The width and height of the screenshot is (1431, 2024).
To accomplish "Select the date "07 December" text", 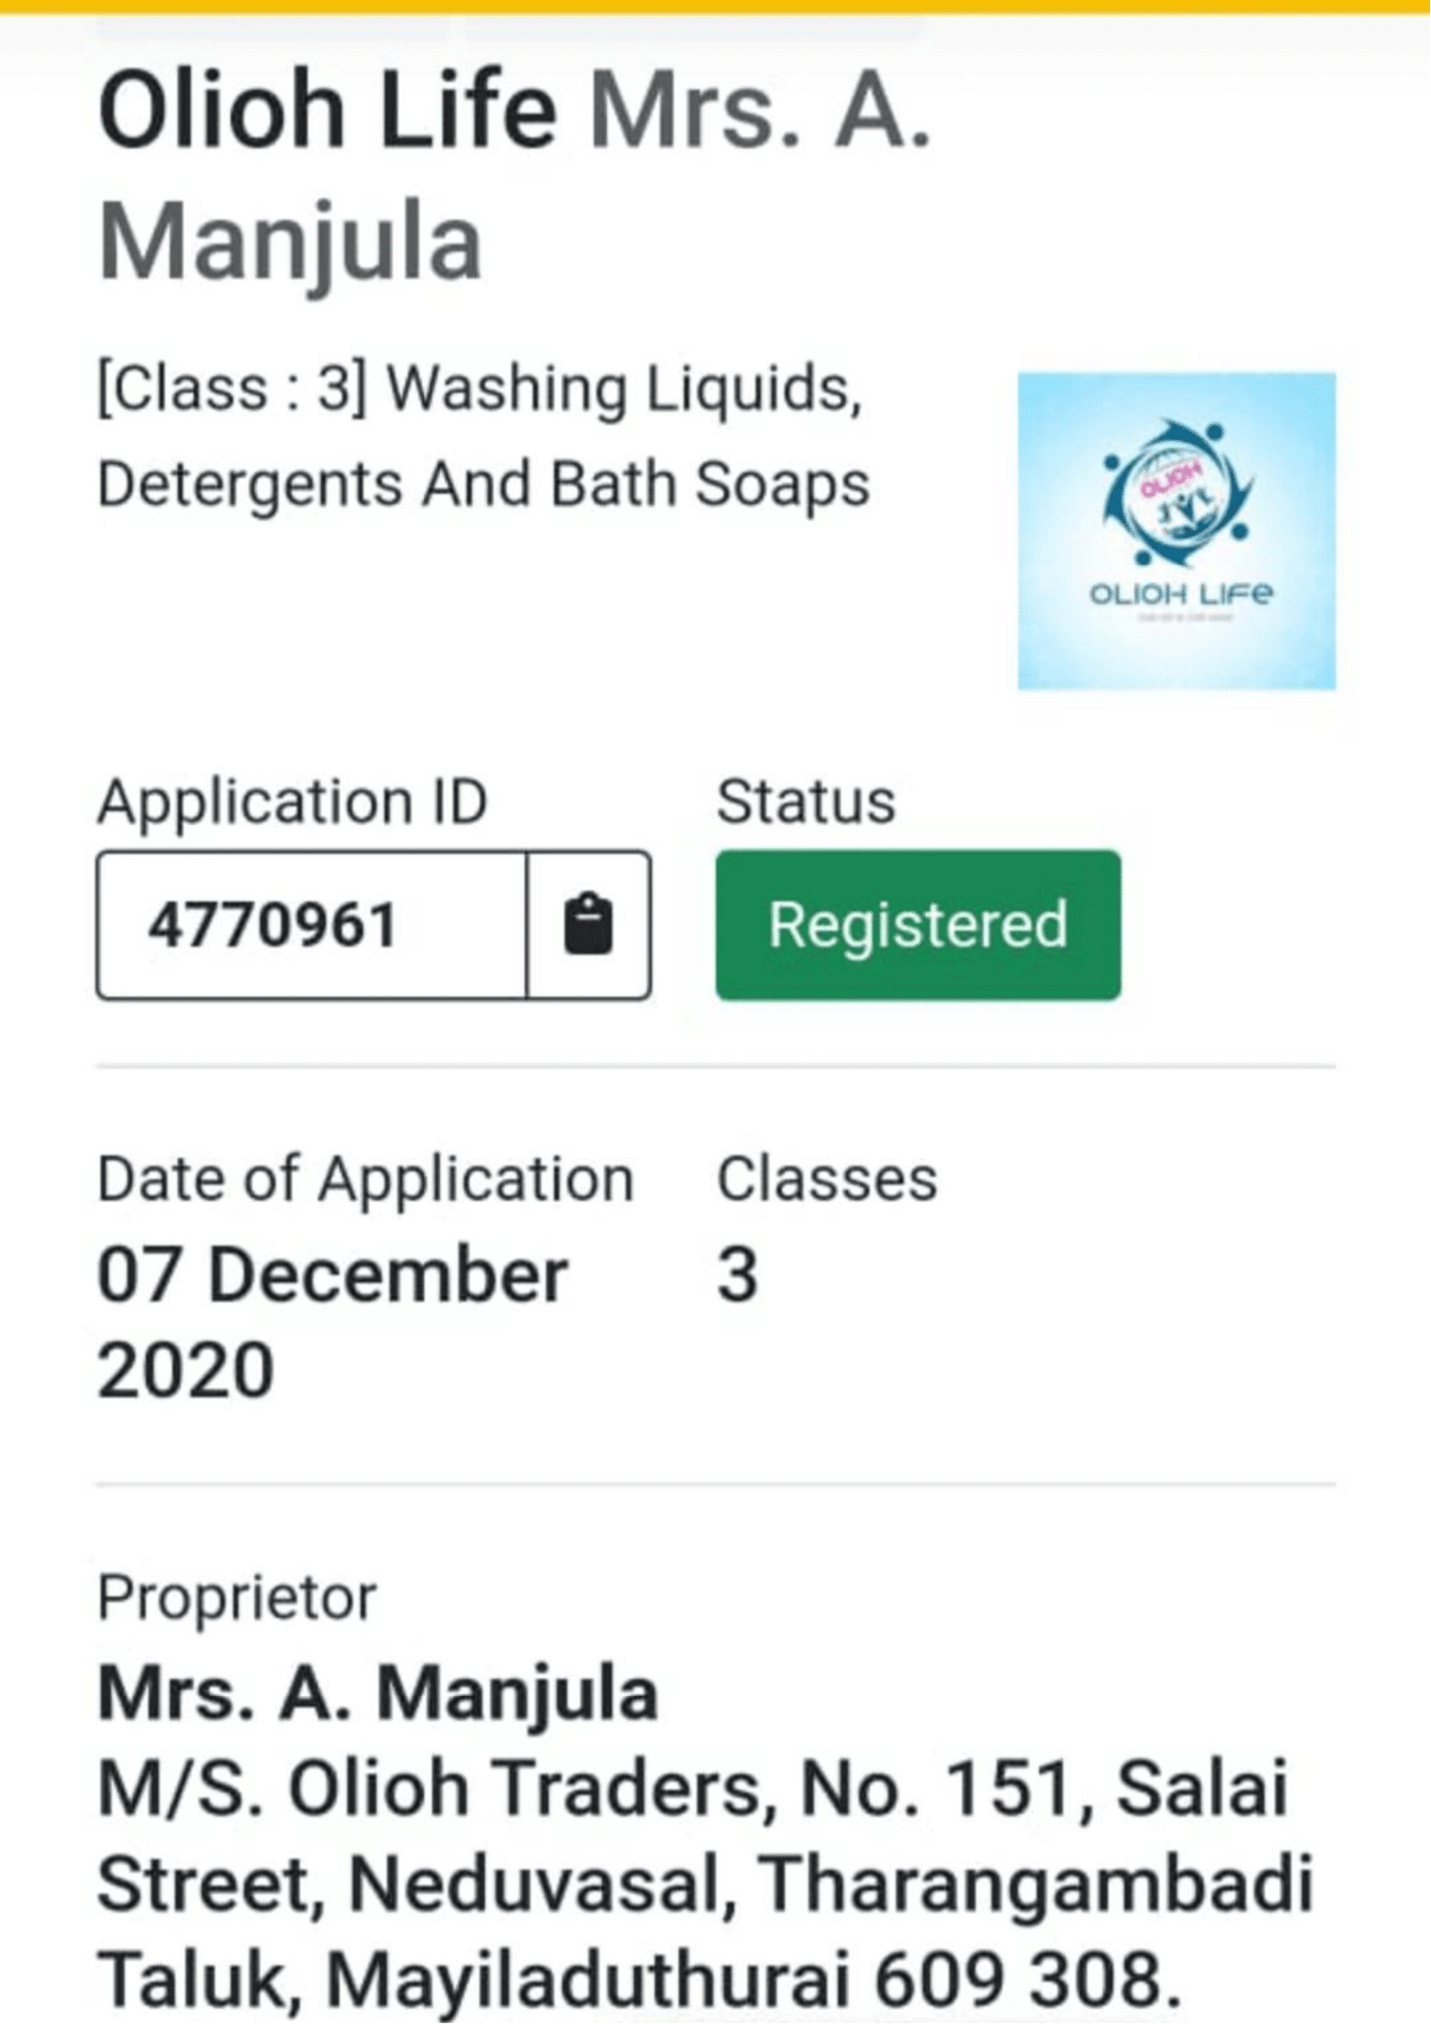I will (332, 1275).
